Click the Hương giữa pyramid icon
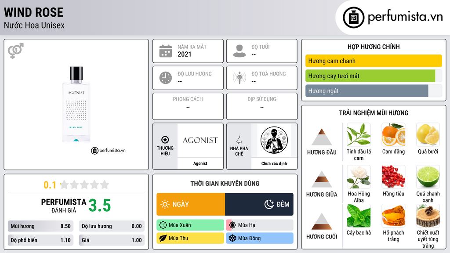 (322, 179)
